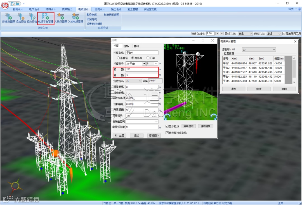Open the 挂串 tab in tower dialog

(126, 46)
